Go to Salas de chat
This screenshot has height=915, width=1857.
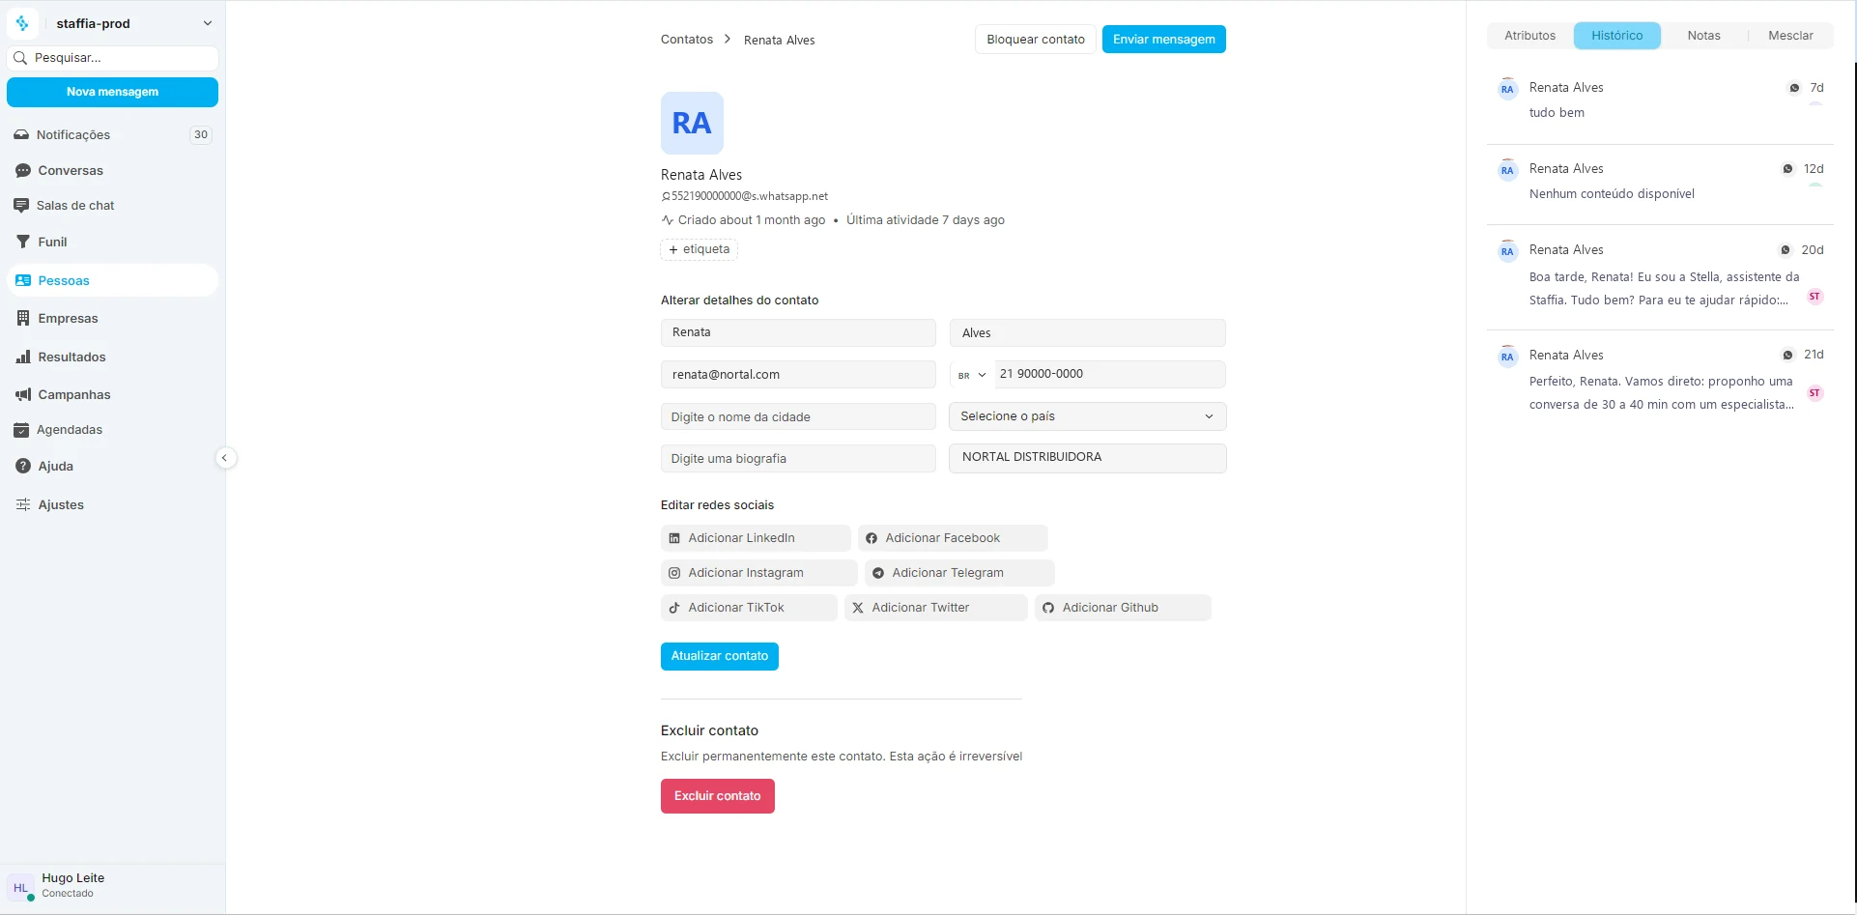point(112,206)
